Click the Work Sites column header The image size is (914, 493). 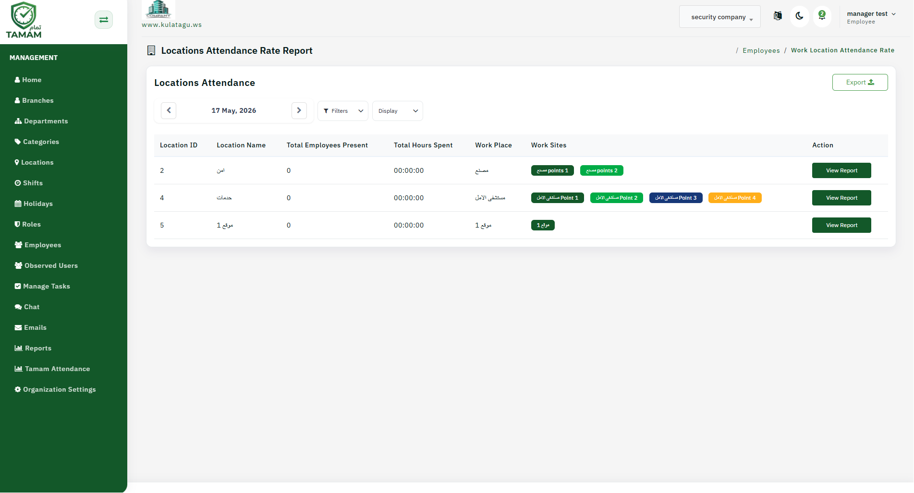click(548, 145)
